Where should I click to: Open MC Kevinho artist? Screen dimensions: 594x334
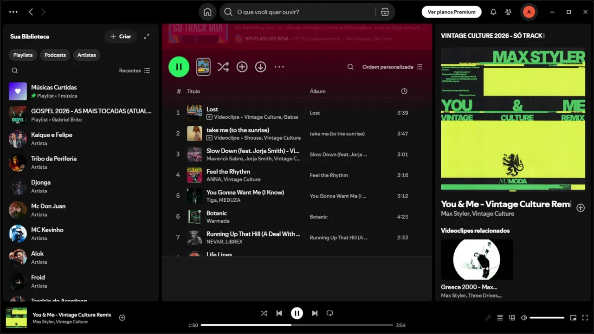click(x=81, y=234)
